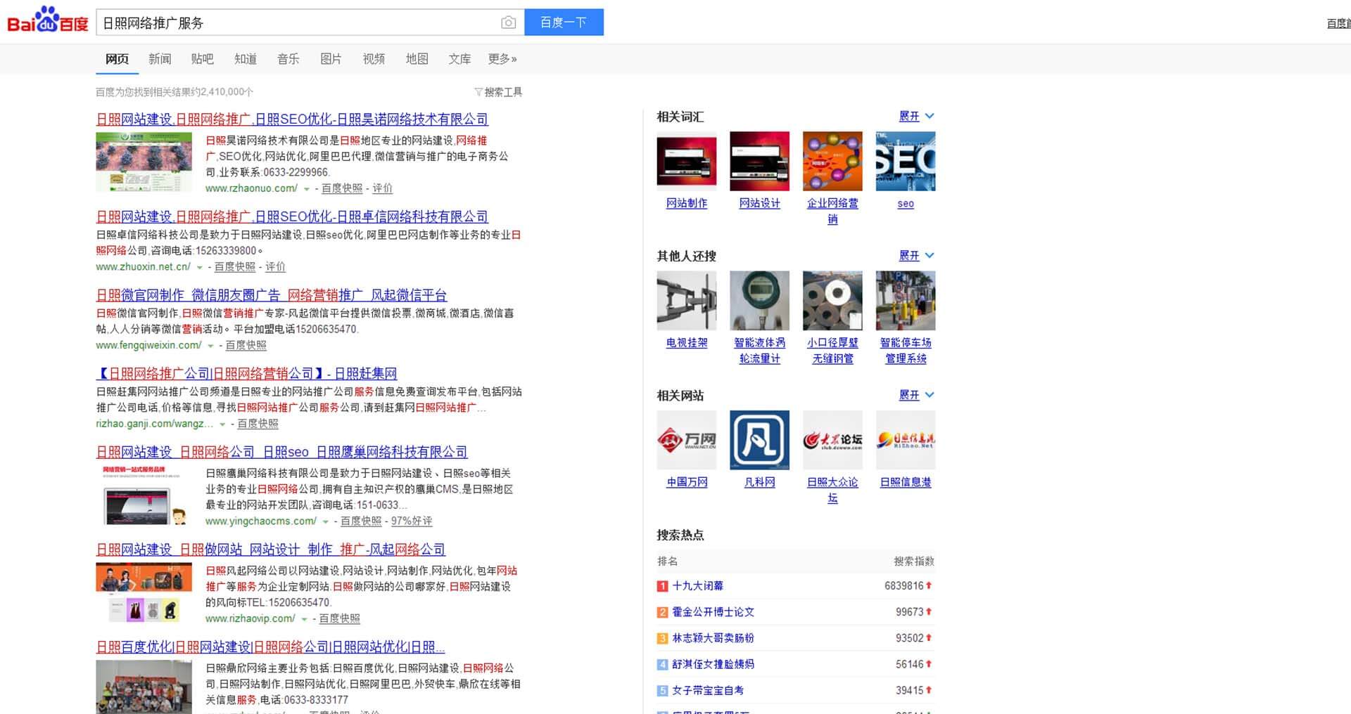
Task: Open 日照百度优化 result title
Action: pos(270,647)
